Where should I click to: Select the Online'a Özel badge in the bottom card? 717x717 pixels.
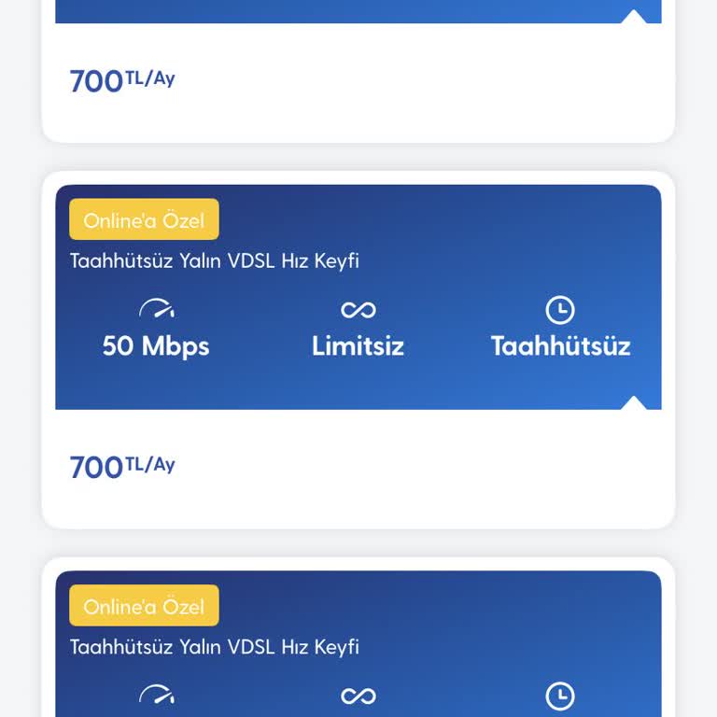point(144,607)
